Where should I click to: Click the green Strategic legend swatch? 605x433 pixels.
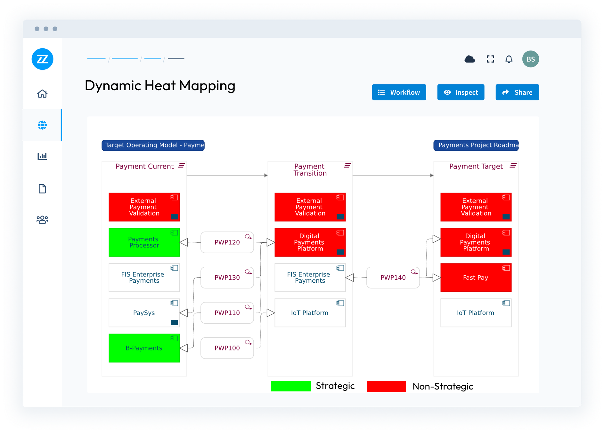[x=291, y=386]
